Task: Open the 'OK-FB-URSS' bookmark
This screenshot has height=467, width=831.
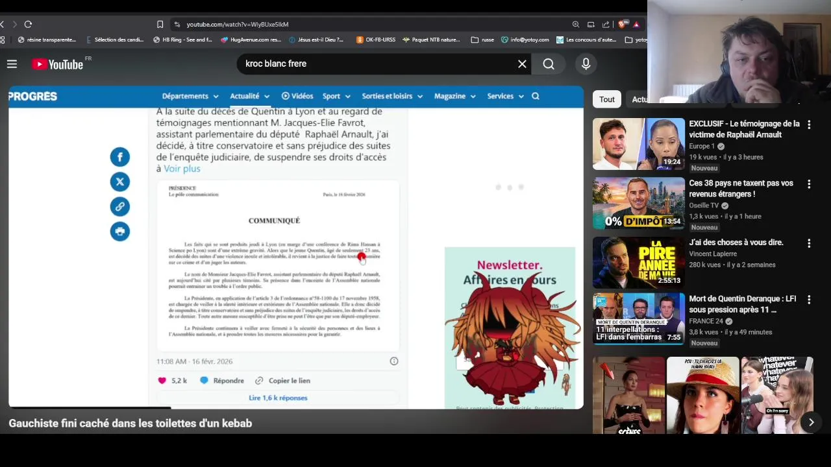Action: click(x=376, y=40)
